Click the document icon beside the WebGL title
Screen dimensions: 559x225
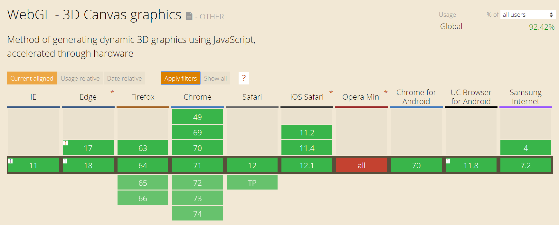coord(189,16)
